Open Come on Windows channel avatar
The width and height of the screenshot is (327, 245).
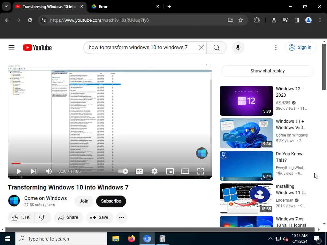[14, 201]
